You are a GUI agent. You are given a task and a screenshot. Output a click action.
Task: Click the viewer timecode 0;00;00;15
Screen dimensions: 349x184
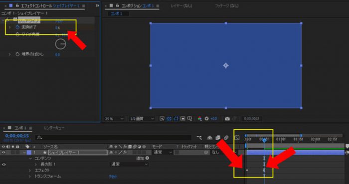pyautogui.click(x=251, y=119)
